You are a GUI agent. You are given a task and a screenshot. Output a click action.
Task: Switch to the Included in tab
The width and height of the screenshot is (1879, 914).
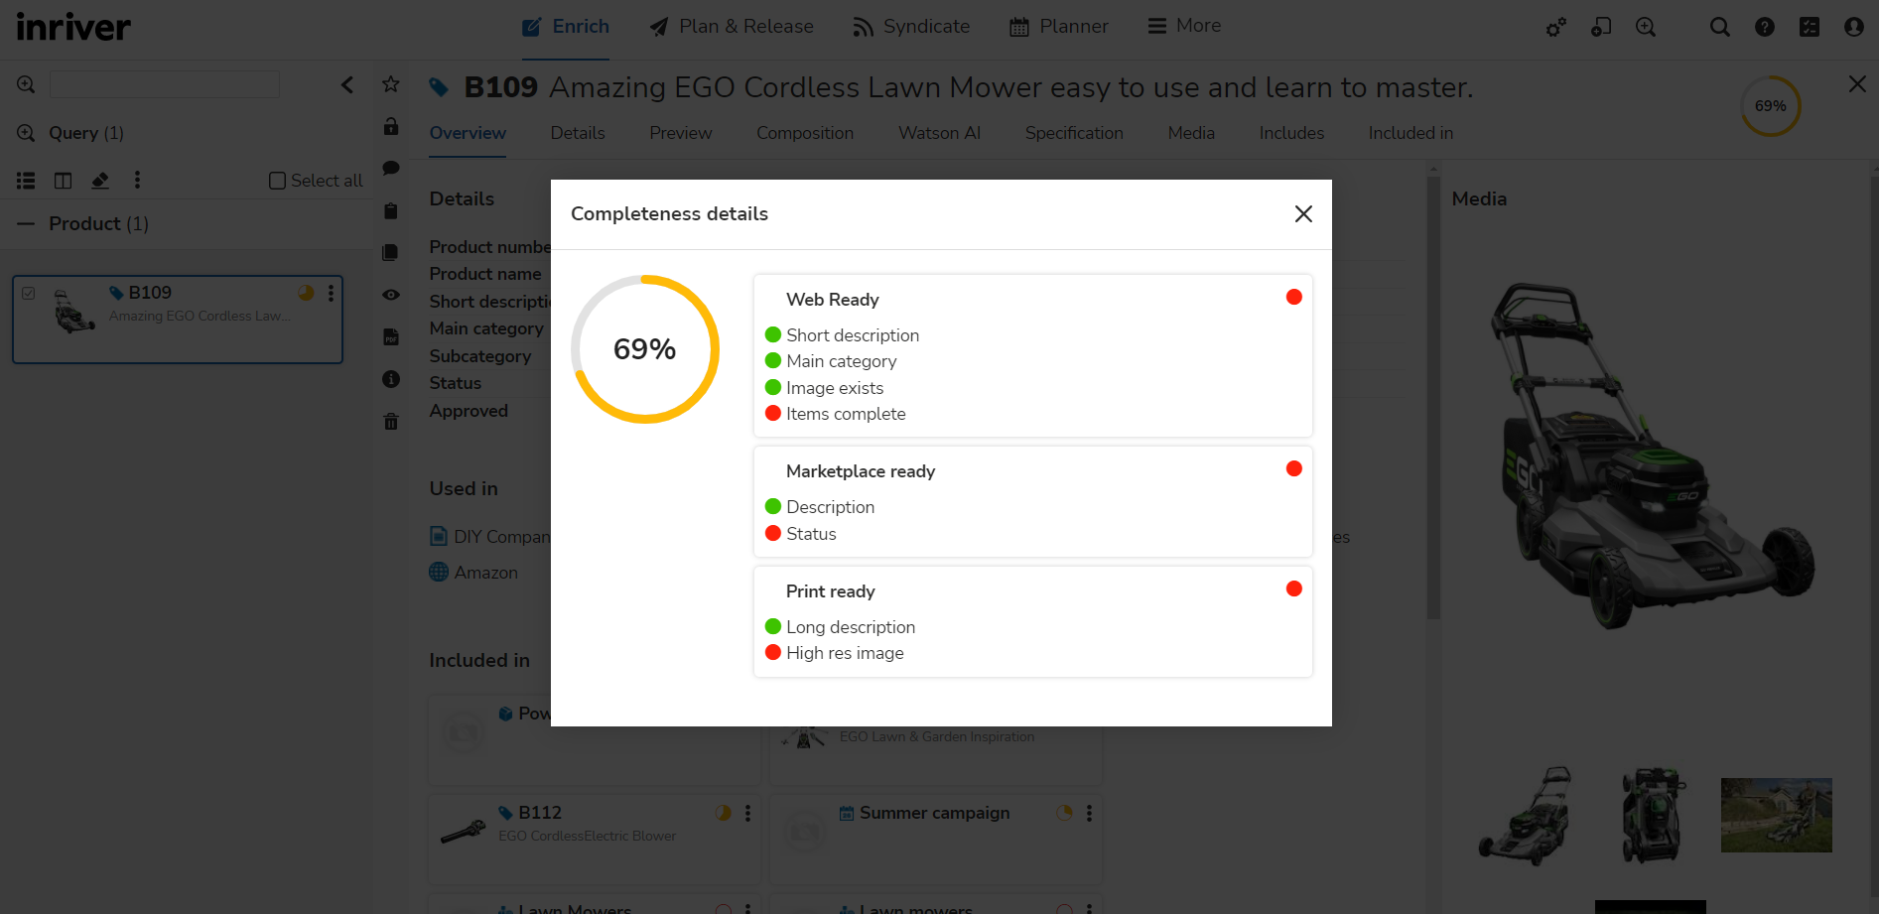(1410, 133)
